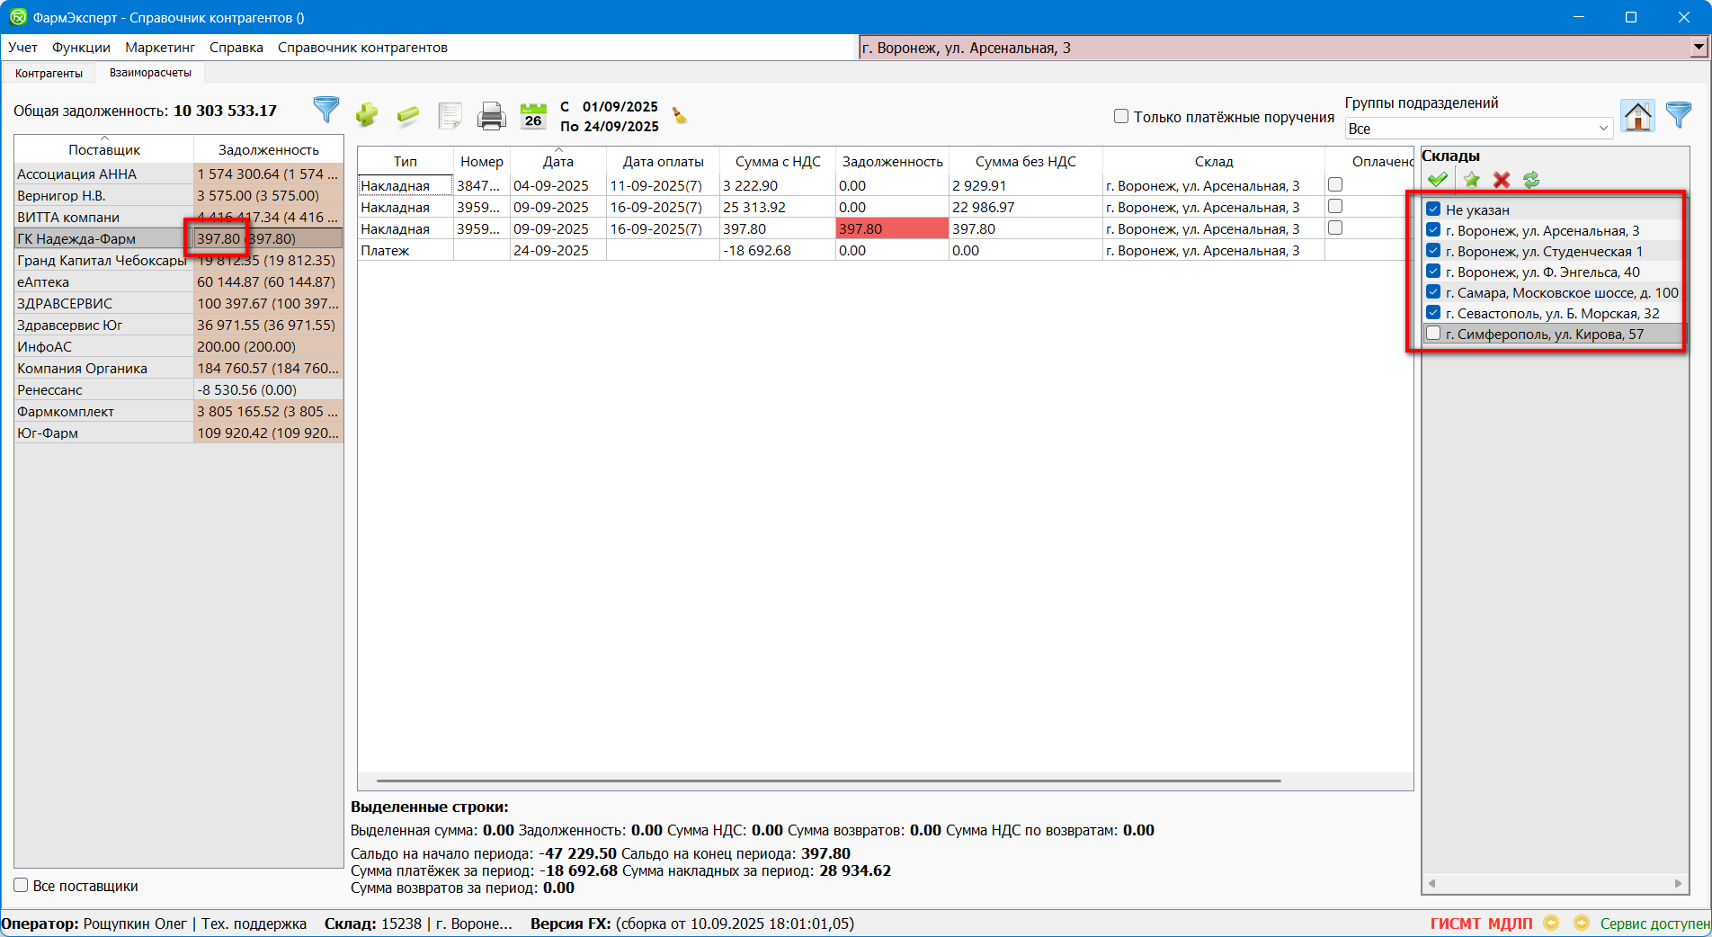The image size is (1712, 937).
Task: Click the green checkmark in Склады panel
Action: tap(1437, 180)
